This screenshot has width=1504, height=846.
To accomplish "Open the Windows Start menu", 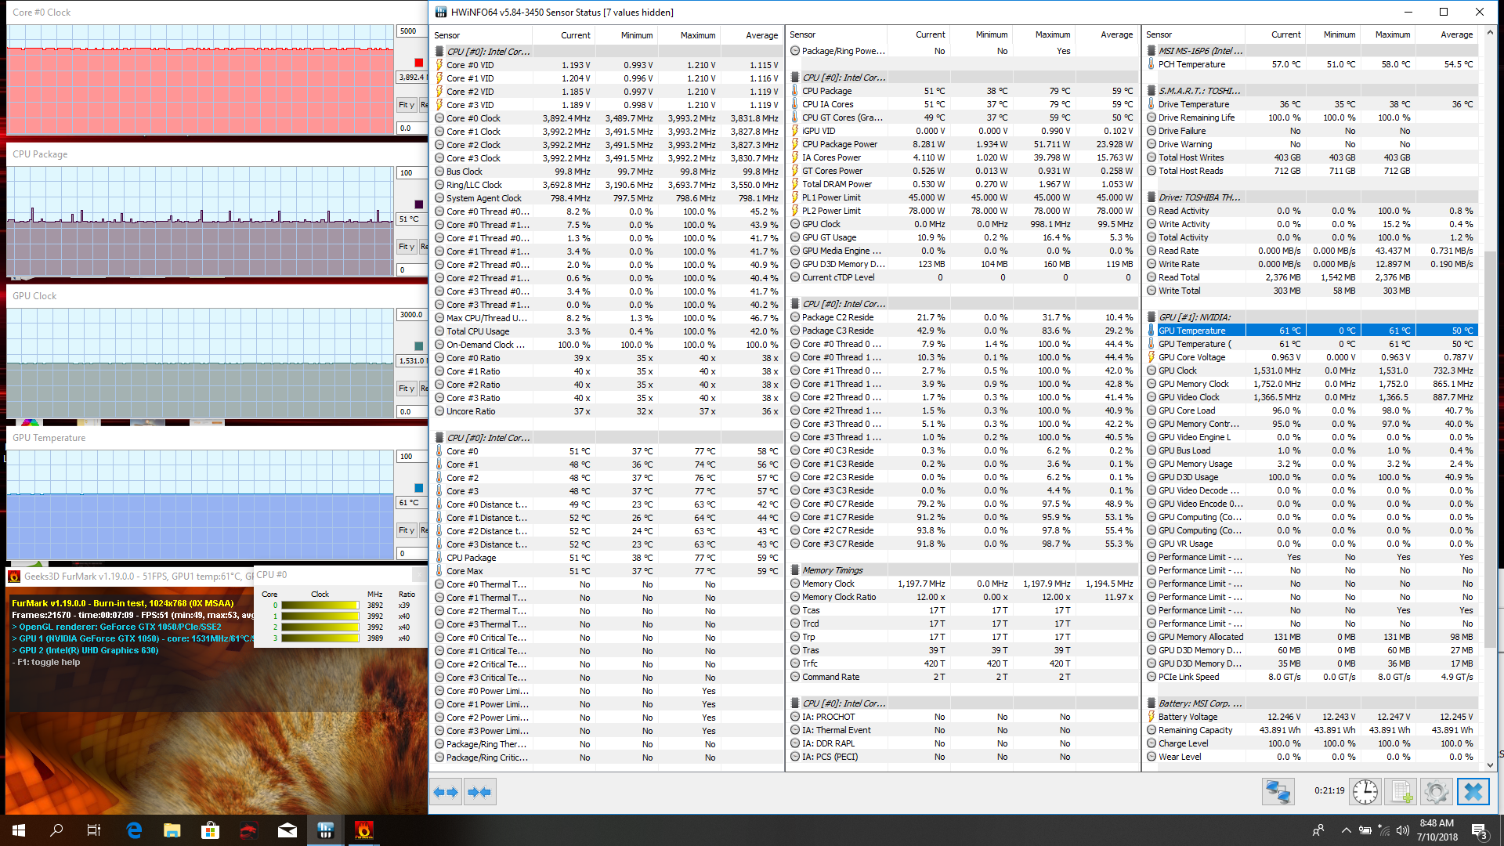I will [x=19, y=830].
